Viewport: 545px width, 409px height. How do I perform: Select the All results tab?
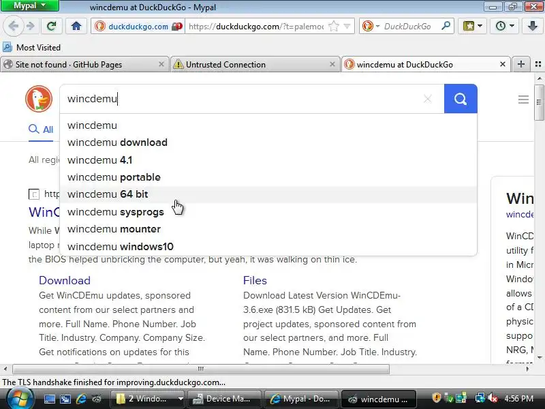[41, 130]
